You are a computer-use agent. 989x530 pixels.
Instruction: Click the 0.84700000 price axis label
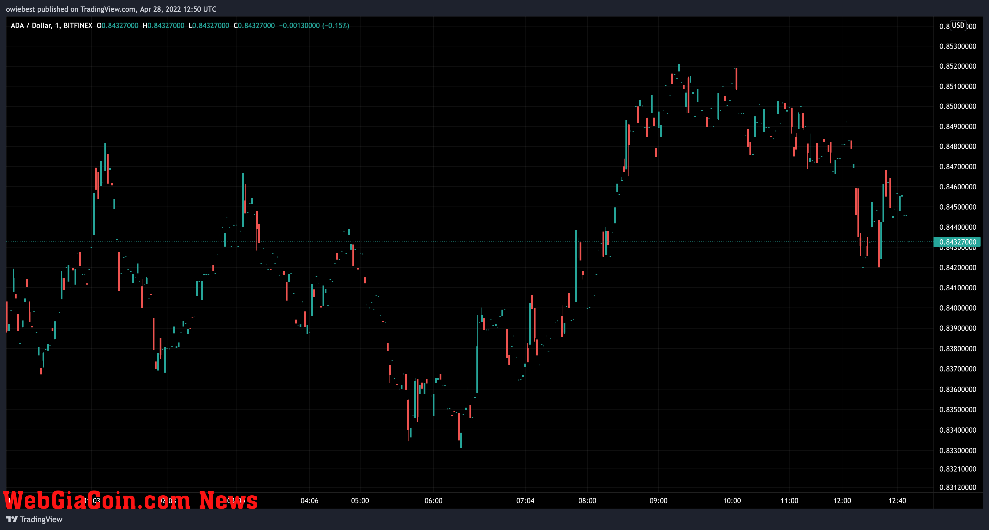pos(958,167)
